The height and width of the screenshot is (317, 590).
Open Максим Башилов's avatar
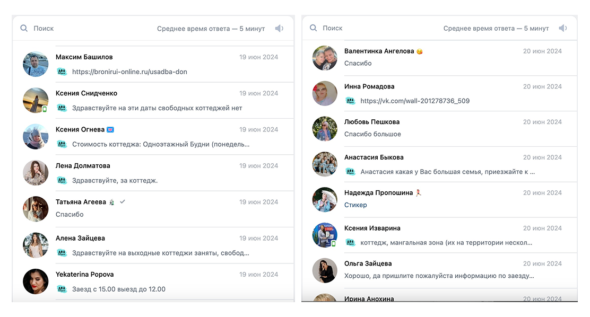tap(36, 64)
